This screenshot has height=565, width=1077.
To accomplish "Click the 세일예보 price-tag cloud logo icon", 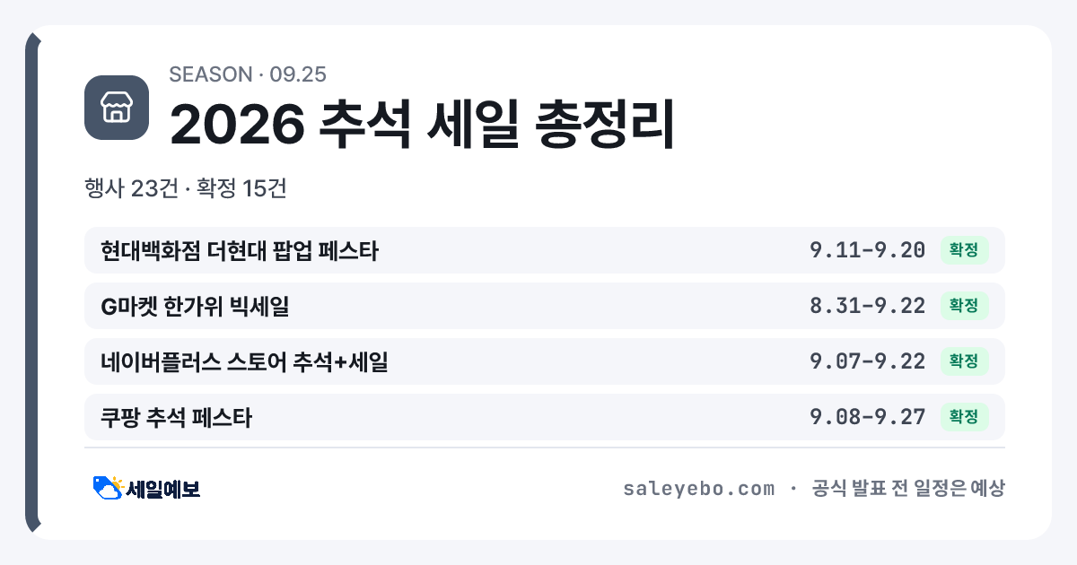I will pyautogui.click(x=108, y=488).
